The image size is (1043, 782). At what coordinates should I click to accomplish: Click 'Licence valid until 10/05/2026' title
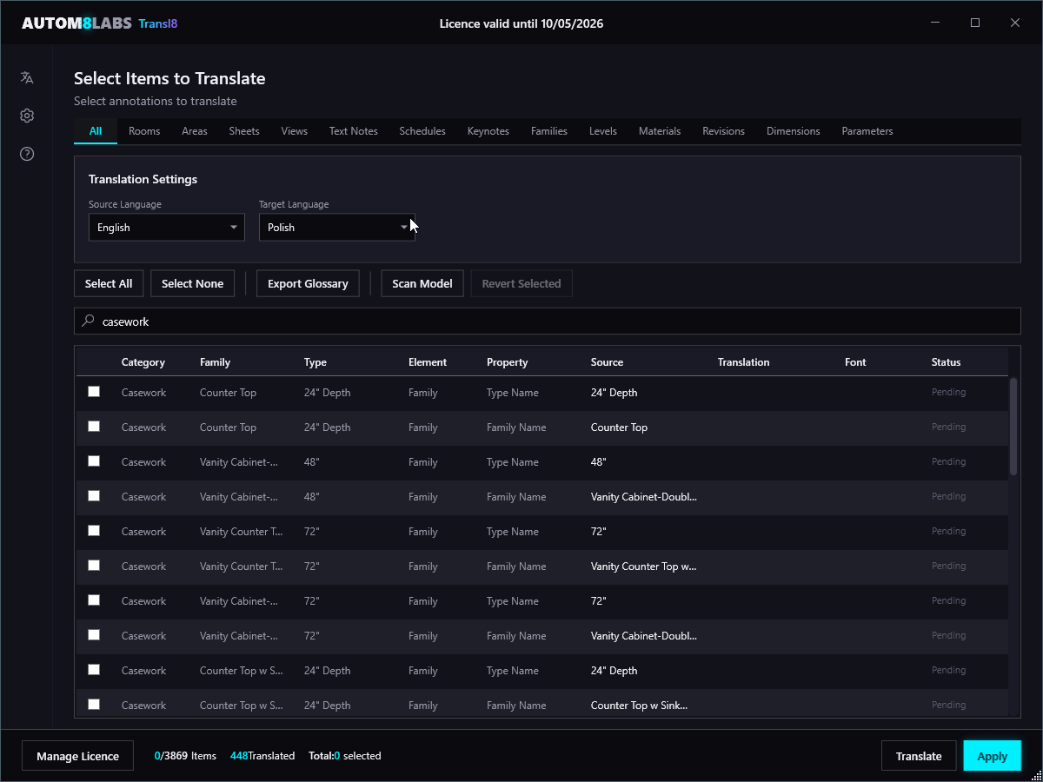[x=521, y=23]
